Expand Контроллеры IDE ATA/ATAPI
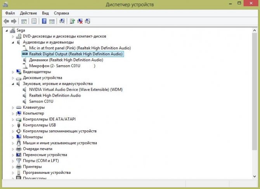The height and width of the screenshot is (189, 260). 13,120
